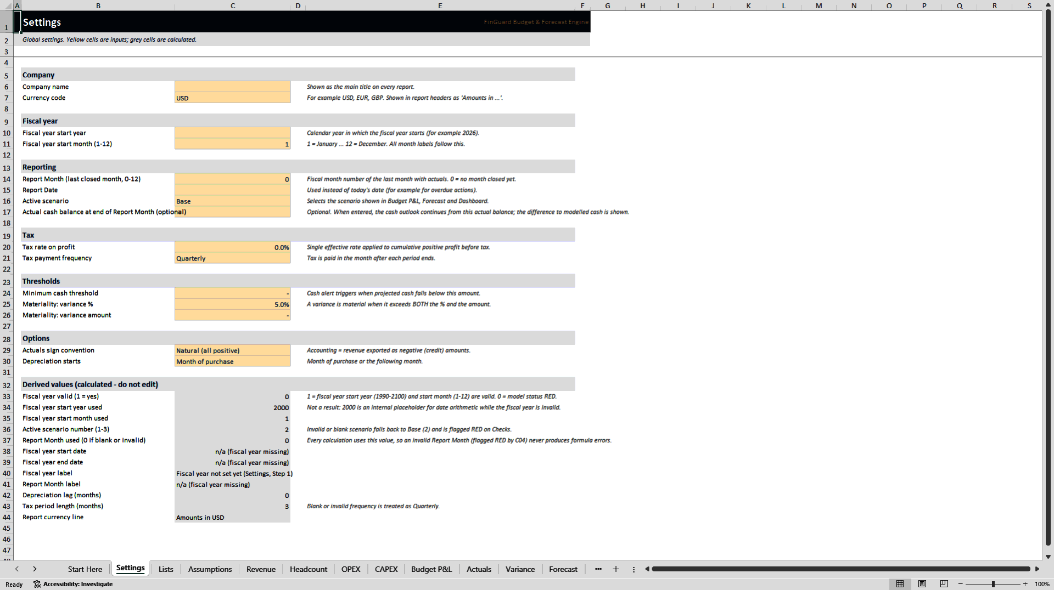Screen dimensions: 1054x590
Task: Select the Thresholds section header
Action: click(298, 281)
